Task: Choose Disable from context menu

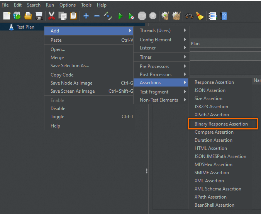Action: coord(90,109)
